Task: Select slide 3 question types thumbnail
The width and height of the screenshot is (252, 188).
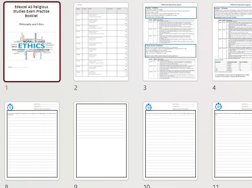Action: point(170,42)
